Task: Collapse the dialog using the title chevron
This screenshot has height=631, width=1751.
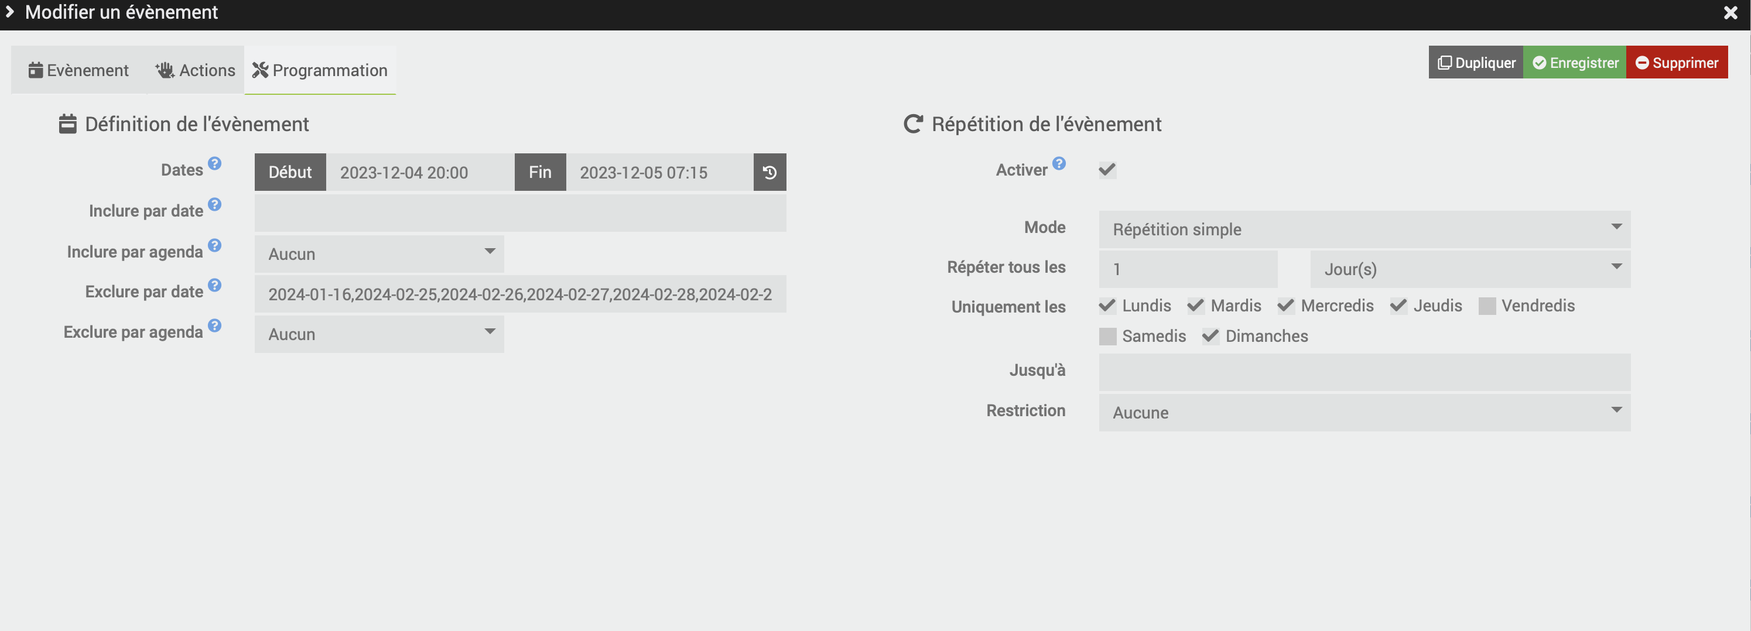Action: [x=10, y=12]
